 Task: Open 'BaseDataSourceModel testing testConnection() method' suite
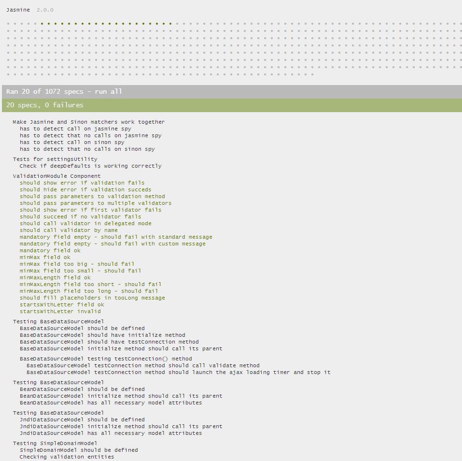click(x=105, y=359)
